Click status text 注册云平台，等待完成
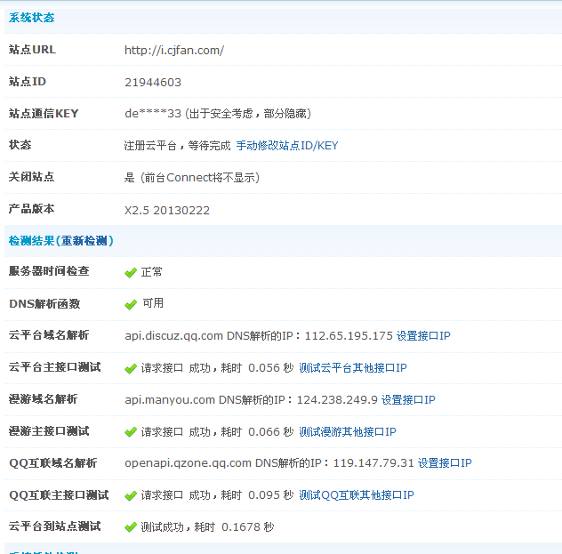This screenshot has width=562, height=554. point(178,146)
